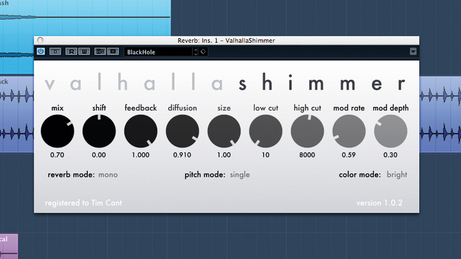
Task: Click the plugin window title bar
Action: (x=226, y=41)
